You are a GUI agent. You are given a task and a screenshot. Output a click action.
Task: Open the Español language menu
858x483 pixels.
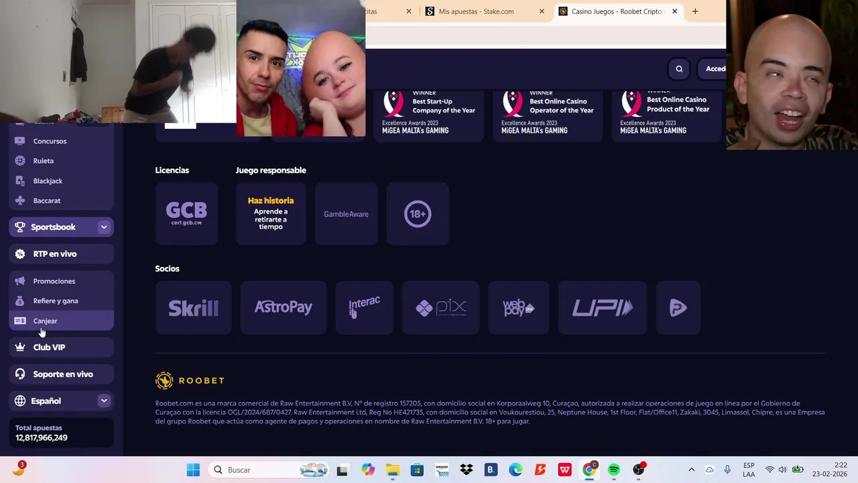pos(61,401)
